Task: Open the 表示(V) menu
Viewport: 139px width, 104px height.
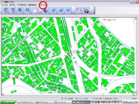Action: (12, 5)
